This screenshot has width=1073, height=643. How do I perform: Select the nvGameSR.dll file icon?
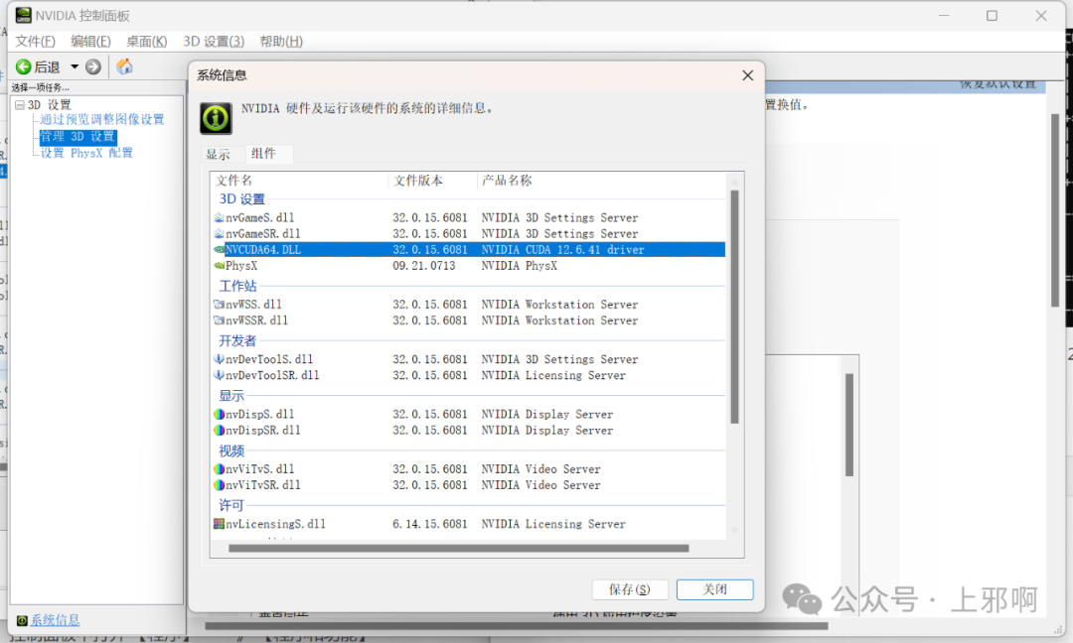(x=219, y=234)
